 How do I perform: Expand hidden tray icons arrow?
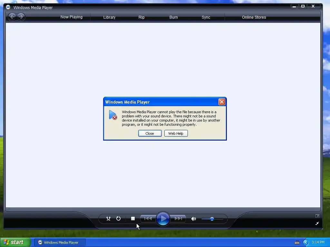[x=306, y=242]
